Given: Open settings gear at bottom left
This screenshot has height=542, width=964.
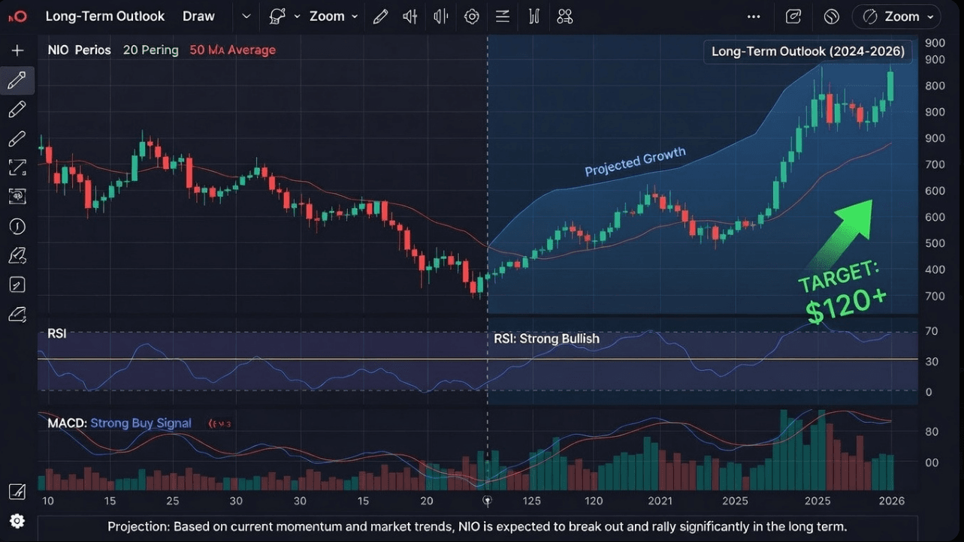Looking at the screenshot, I should click(x=17, y=521).
